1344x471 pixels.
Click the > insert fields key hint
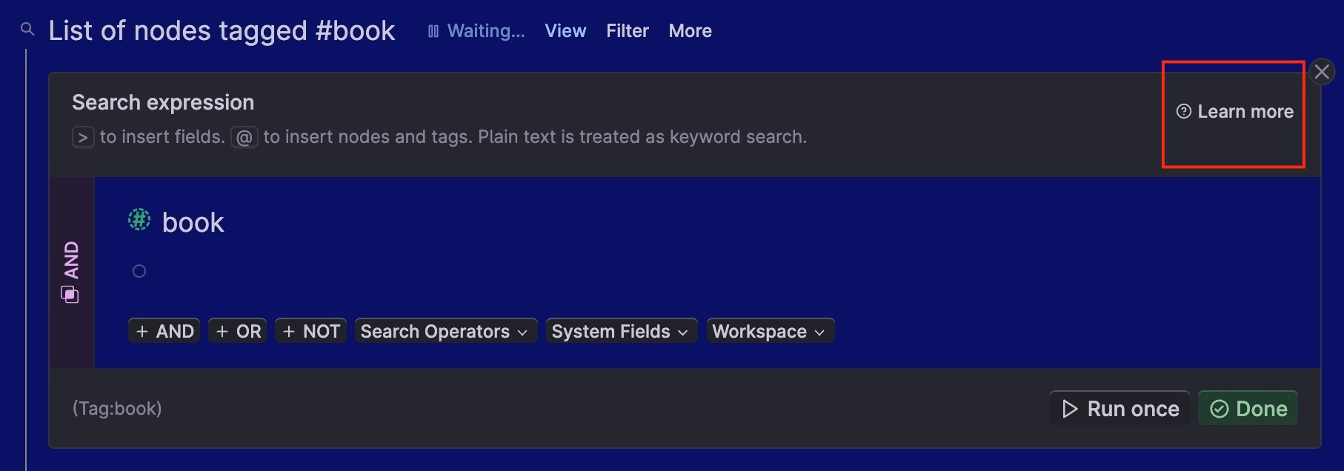pos(83,137)
